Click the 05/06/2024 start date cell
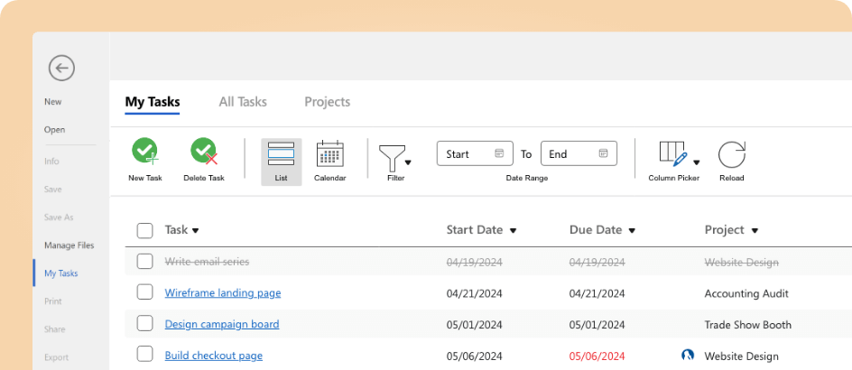 475,356
